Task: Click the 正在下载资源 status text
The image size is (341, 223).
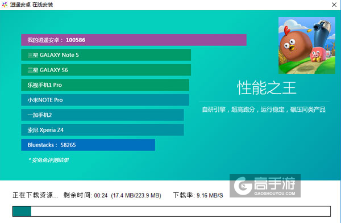Action: [x=35, y=195]
